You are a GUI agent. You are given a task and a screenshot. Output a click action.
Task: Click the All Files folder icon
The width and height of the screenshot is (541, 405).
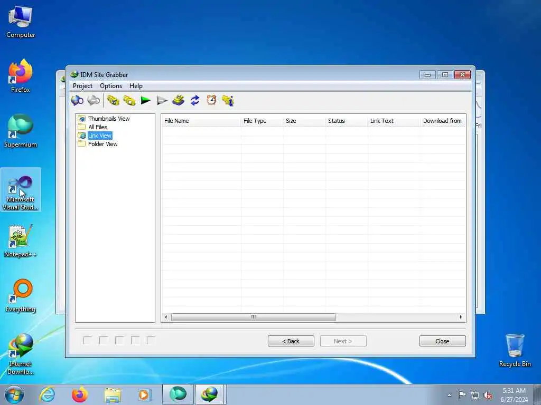tap(82, 127)
